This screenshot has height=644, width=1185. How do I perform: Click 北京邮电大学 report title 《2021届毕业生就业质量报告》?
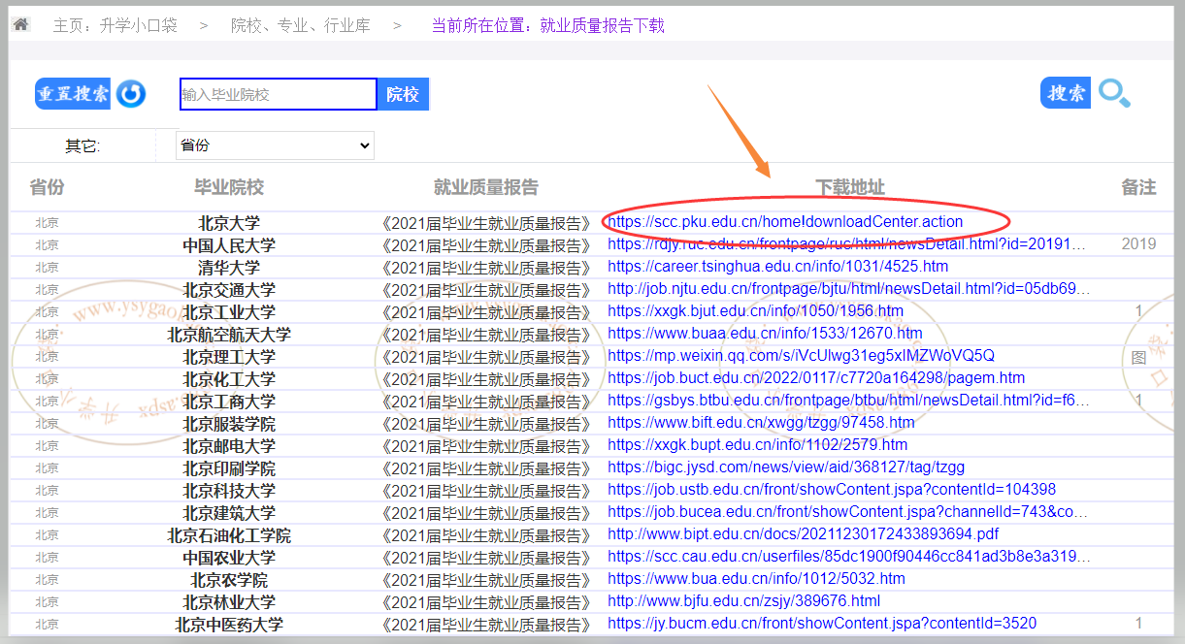tap(485, 446)
